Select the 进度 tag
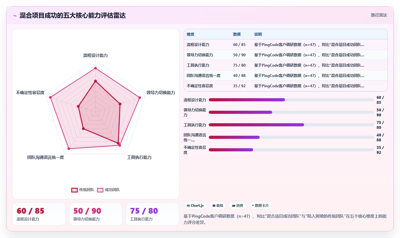The width and height of the screenshot is (400, 238). pos(237,205)
